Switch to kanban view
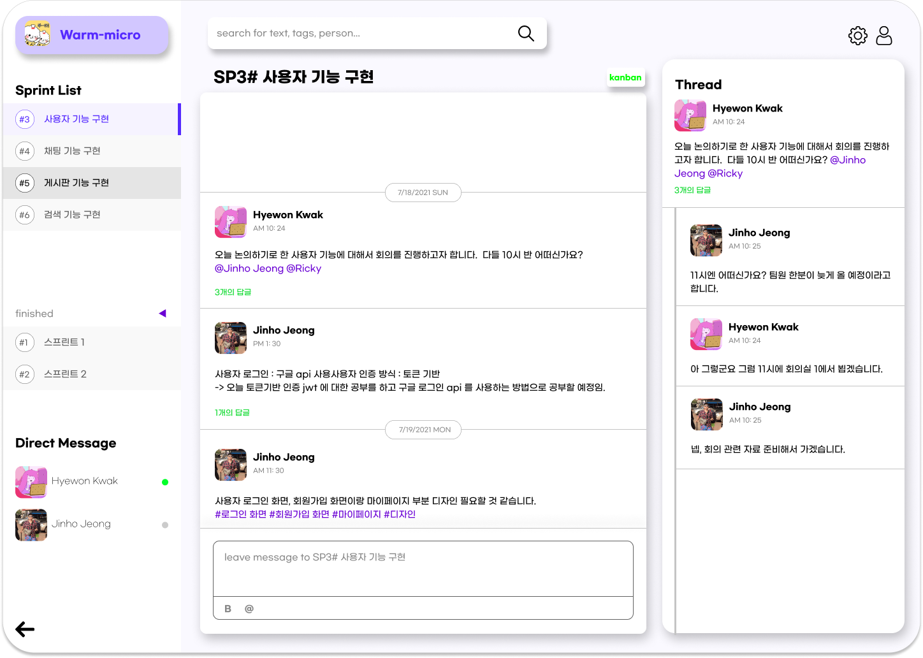Image resolution: width=923 pixels, height=658 pixels. pos(625,77)
